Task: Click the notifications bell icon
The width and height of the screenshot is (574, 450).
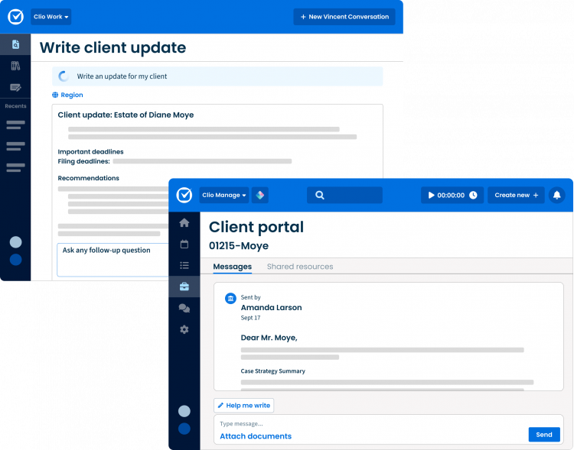Action: [556, 196]
